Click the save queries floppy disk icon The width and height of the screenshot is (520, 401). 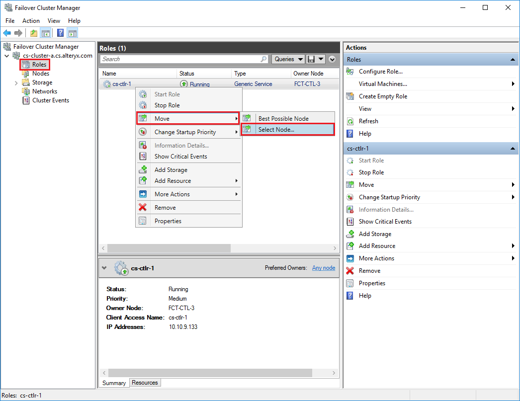click(312, 59)
